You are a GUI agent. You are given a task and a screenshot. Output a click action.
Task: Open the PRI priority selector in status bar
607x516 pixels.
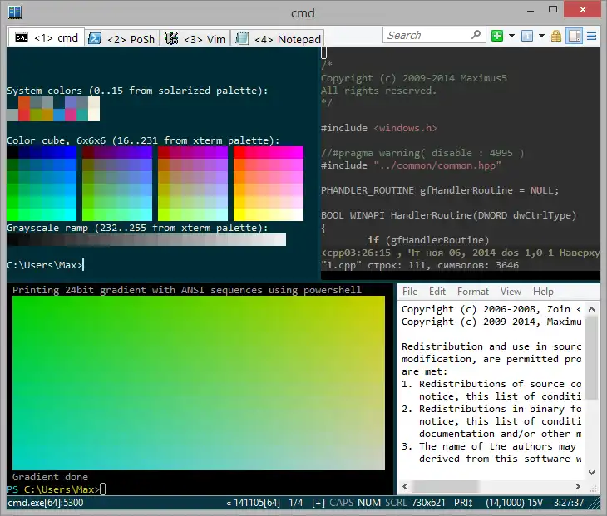[x=464, y=503]
